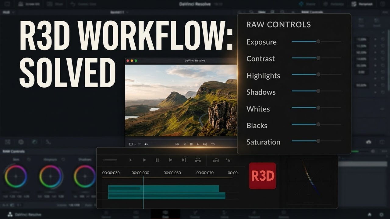390x219 pixels.
Task: Adjust the Blacks slider handle
Action: (x=318, y=124)
